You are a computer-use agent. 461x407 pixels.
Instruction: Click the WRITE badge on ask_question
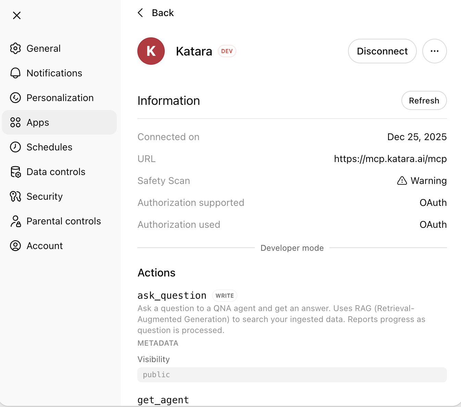[225, 296]
